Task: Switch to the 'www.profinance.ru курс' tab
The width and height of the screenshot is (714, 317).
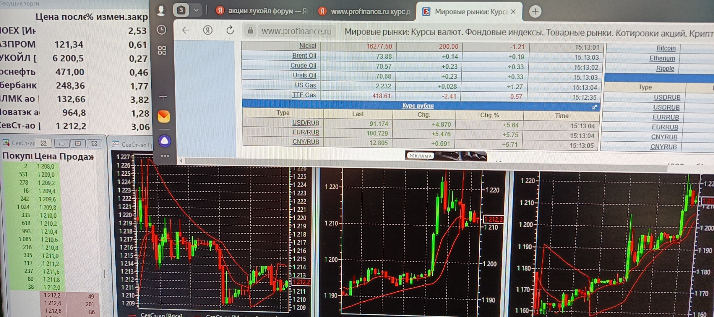Action: point(365,12)
